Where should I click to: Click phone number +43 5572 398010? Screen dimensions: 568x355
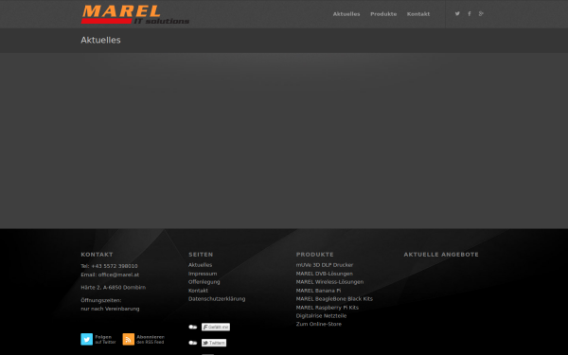point(115,266)
